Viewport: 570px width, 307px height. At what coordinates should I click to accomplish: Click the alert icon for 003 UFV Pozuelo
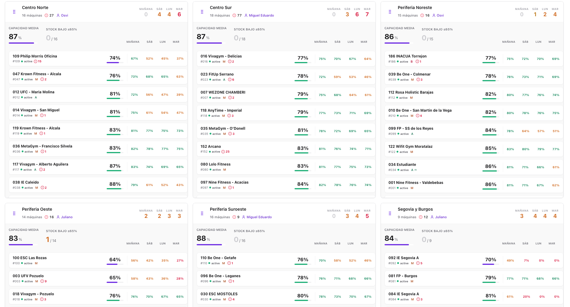click(x=42, y=281)
